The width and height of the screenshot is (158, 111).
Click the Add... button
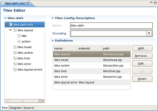(x=142, y=48)
